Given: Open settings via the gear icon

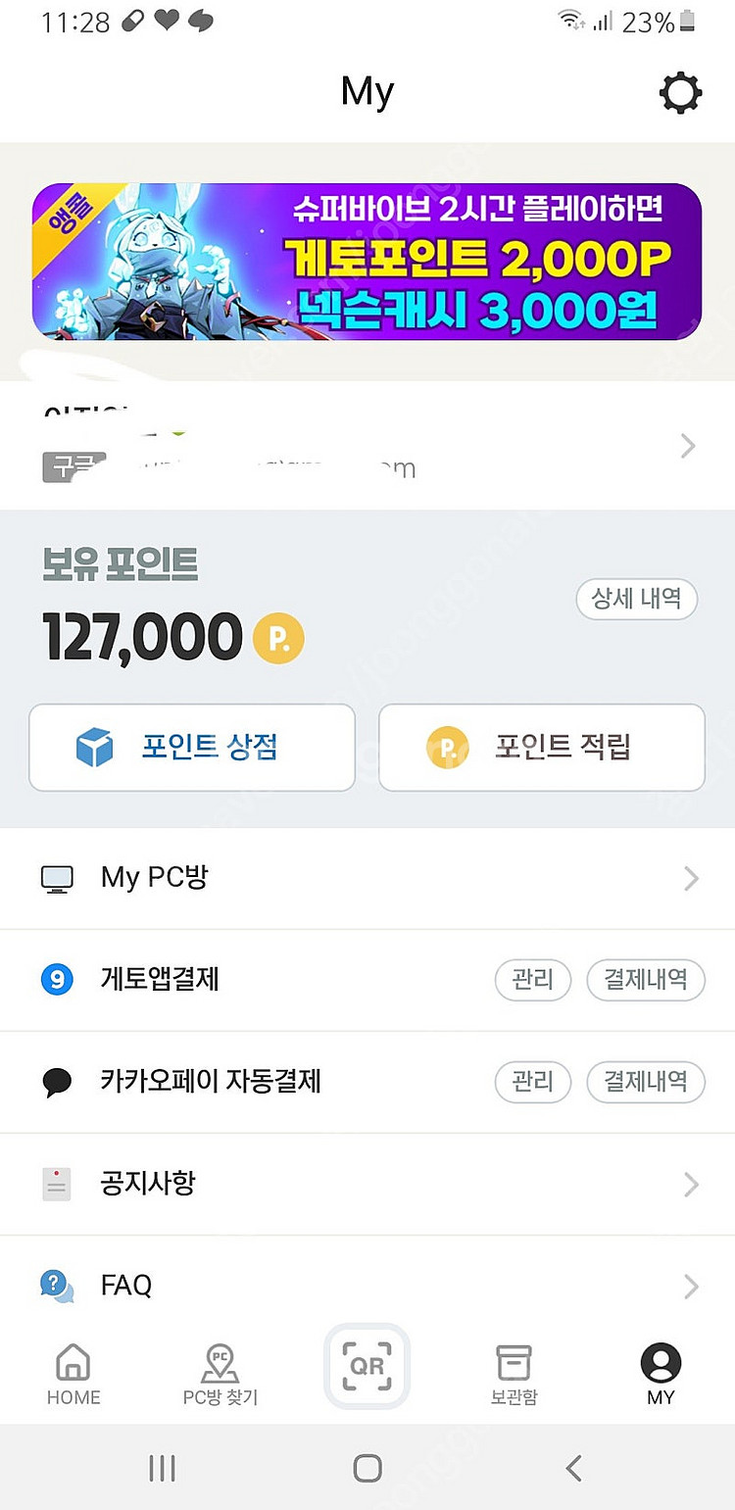Looking at the screenshot, I should pos(680,93).
